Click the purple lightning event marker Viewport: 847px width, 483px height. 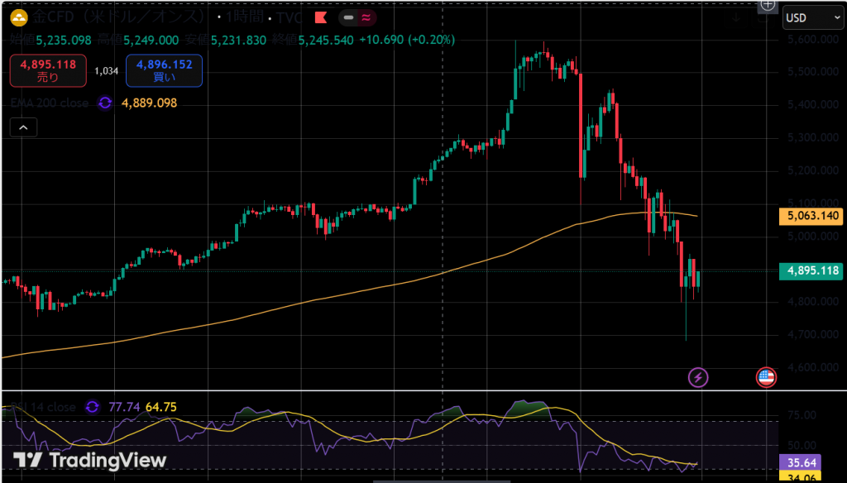tap(699, 378)
